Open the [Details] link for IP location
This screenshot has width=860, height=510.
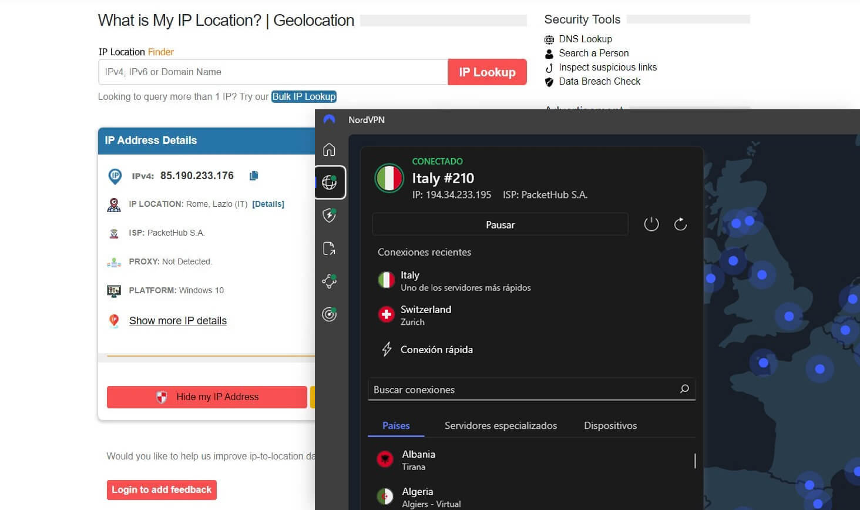[268, 204]
